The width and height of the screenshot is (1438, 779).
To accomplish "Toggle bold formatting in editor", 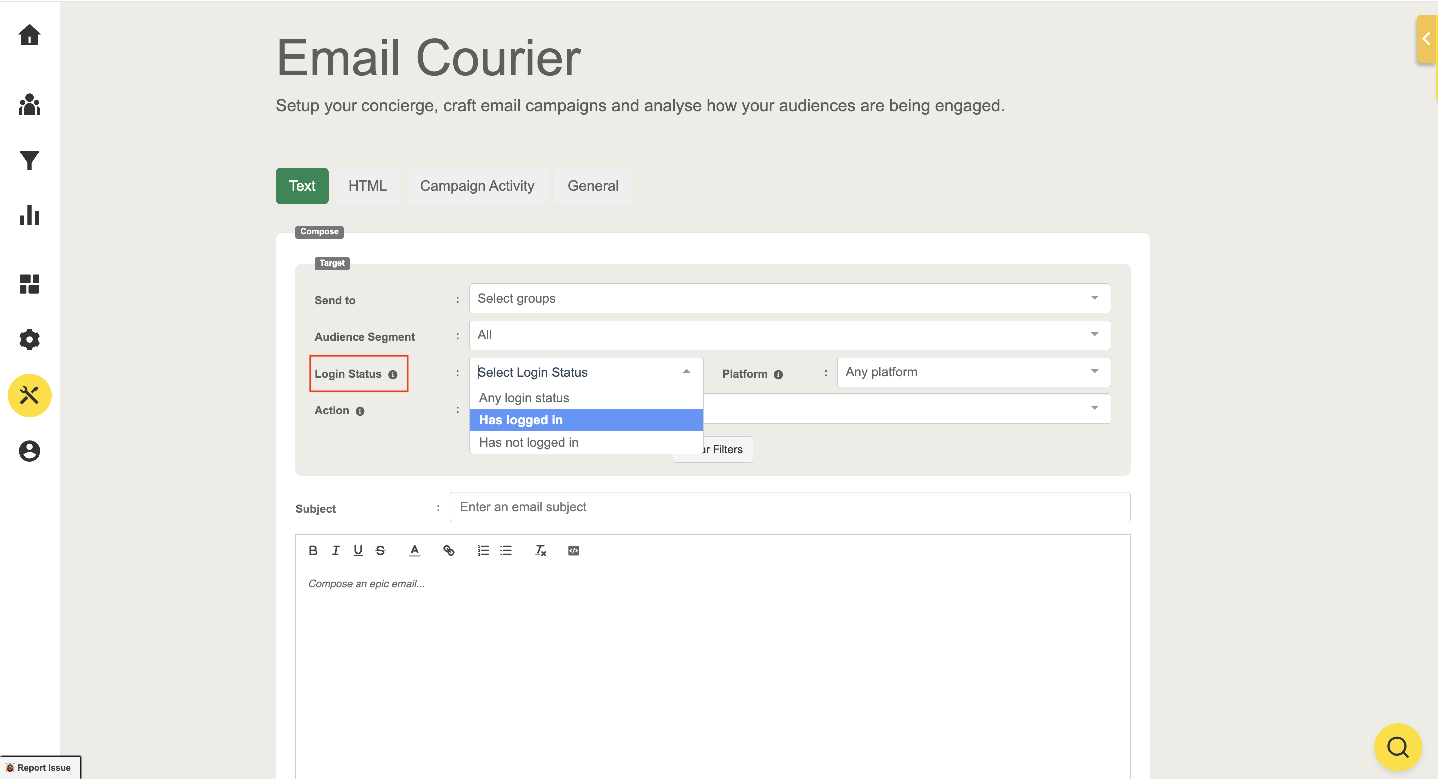I will tap(313, 551).
